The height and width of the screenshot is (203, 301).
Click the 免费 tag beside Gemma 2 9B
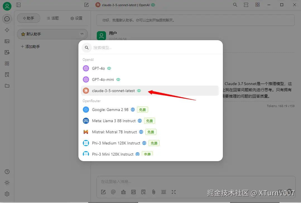(x=143, y=110)
